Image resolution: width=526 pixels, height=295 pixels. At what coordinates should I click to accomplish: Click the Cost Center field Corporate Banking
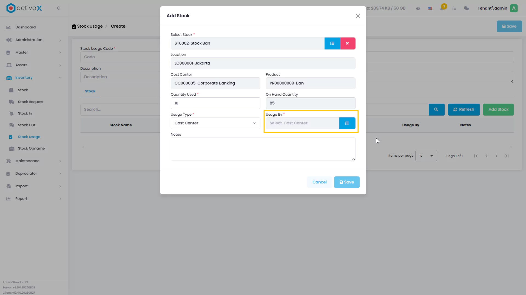pyautogui.click(x=215, y=83)
